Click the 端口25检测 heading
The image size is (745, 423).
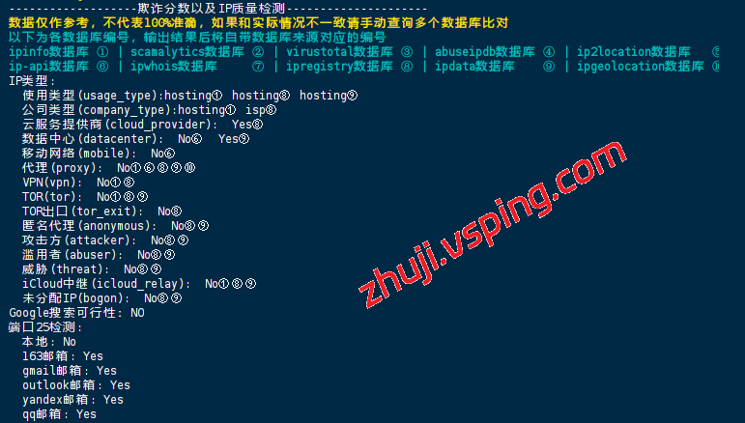(45, 327)
